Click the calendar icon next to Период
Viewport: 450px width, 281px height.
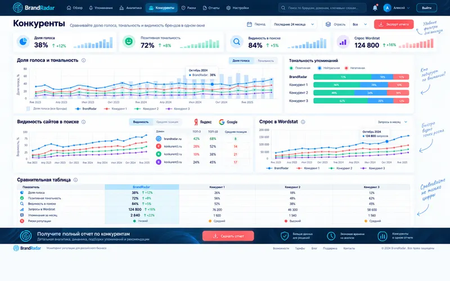[249, 24]
